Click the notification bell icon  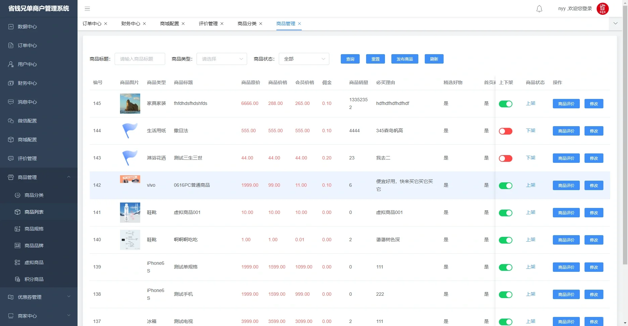[x=539, y=8]
